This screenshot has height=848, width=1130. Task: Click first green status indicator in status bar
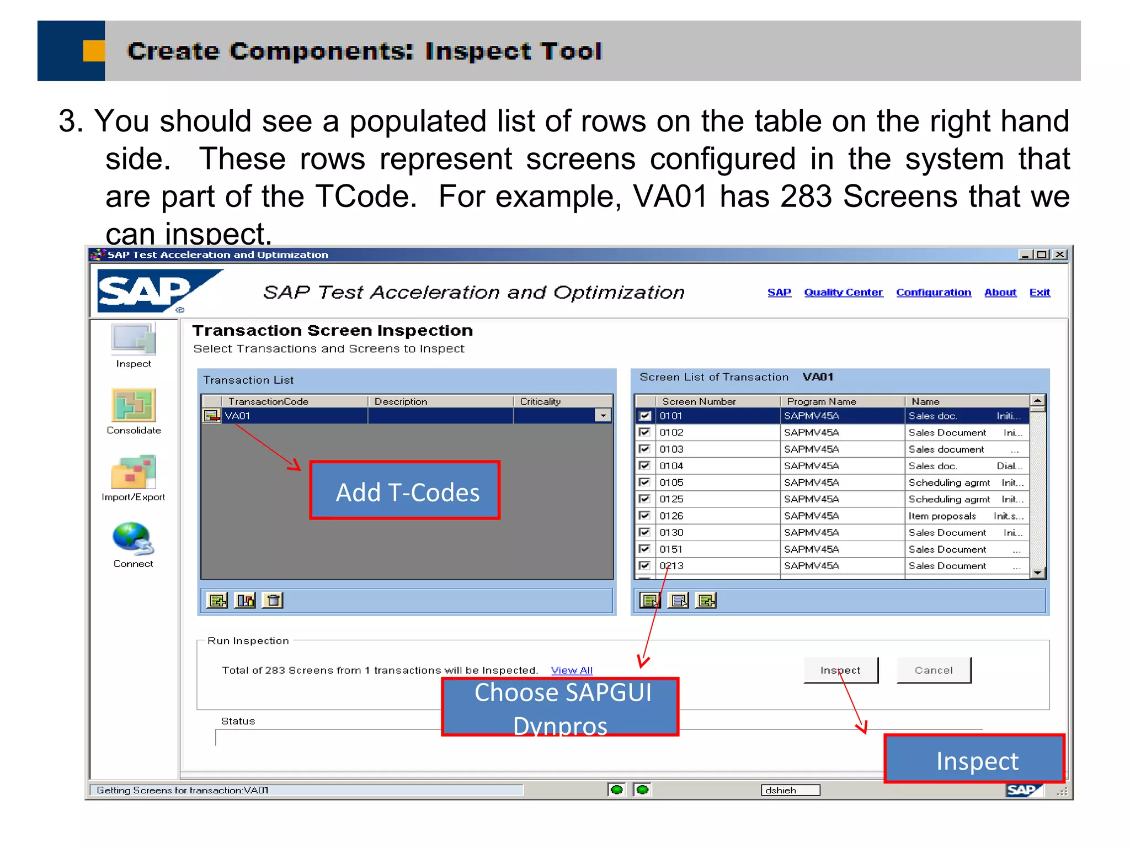click(617, 789)
